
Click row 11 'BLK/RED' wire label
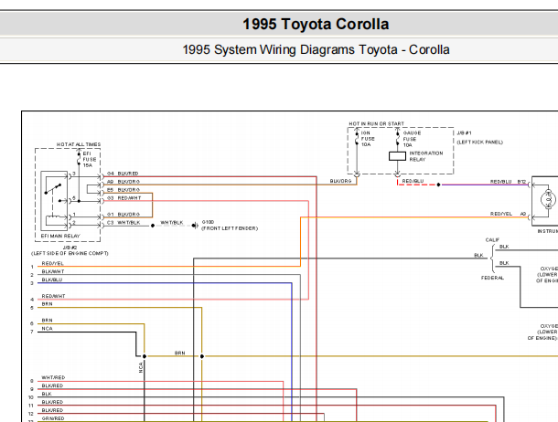click(52, 402)
